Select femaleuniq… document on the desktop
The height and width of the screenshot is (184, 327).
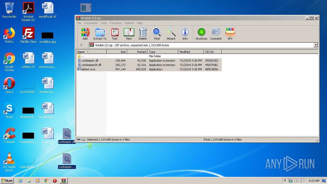click(x=48, y=85)
